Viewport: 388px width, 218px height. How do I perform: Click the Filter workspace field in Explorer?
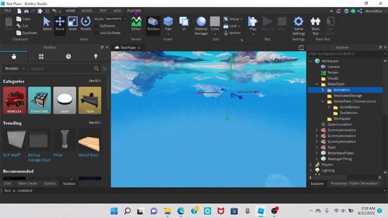(346, 54)
